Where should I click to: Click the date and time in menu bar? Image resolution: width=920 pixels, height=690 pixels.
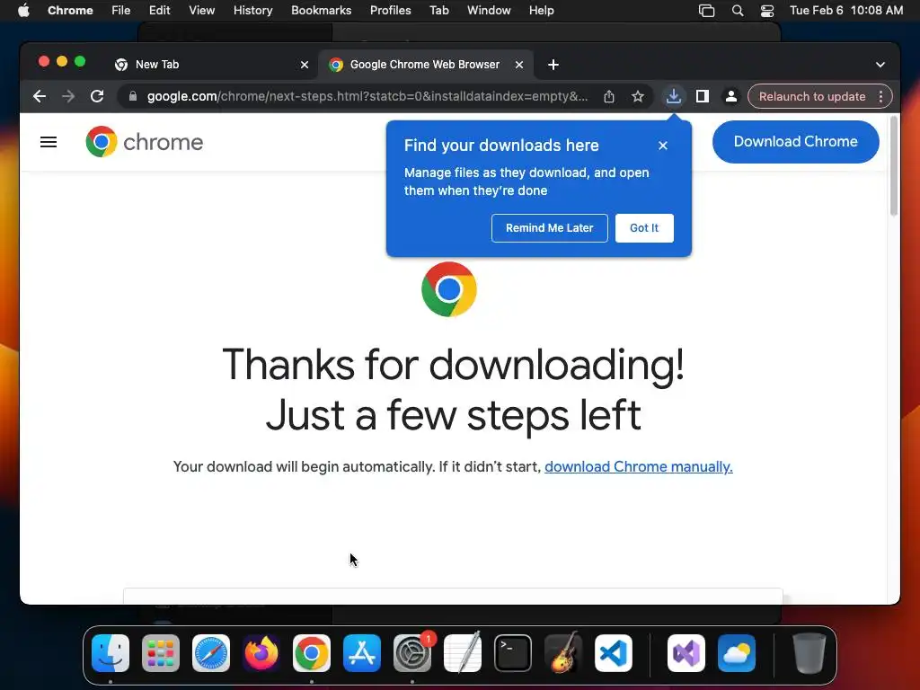click(x=846, y=11)
